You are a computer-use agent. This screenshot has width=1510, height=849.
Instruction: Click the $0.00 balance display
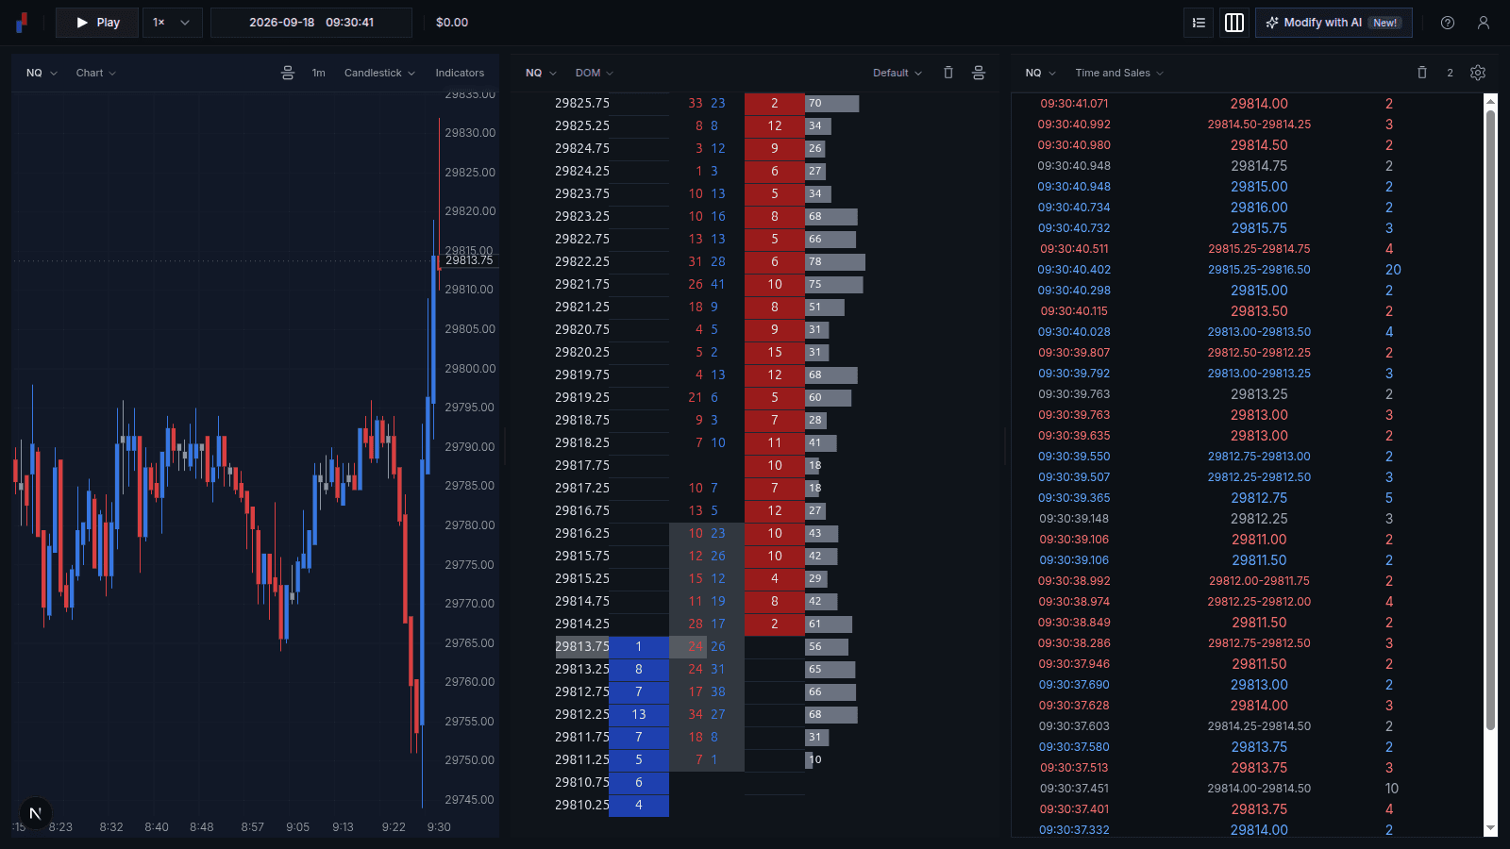(452, 23)
